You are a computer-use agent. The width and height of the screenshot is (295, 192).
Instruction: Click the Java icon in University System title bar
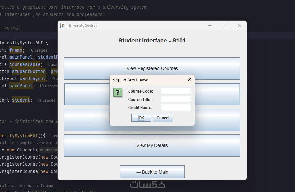(x=63, y=26)
